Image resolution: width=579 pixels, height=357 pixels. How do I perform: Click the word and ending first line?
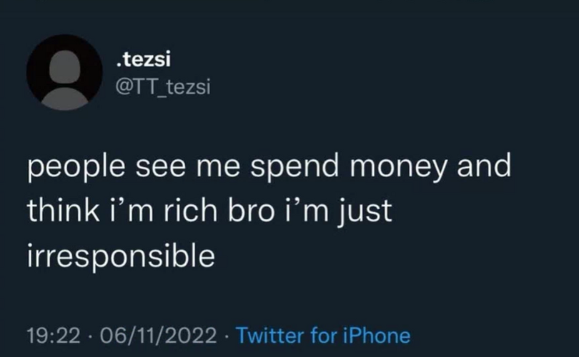point(484,166)
